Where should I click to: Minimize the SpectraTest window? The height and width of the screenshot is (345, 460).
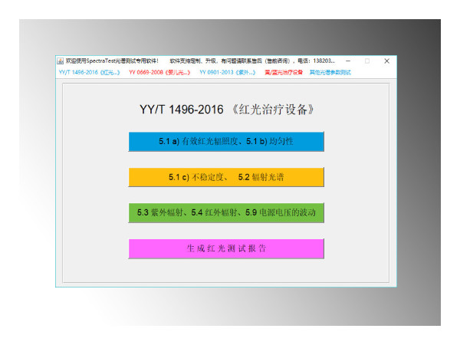click(x=348, y=61)
